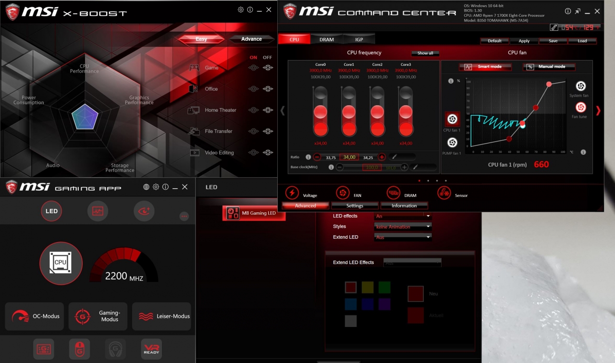615x363 pixels.
Task: Turn OFF Game mode in X-Boost
Action: (268, 68)
